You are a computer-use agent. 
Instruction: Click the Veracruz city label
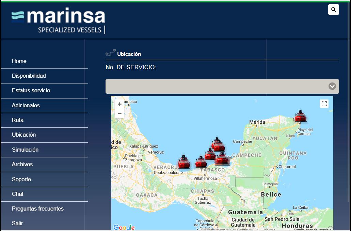point(156,152)
